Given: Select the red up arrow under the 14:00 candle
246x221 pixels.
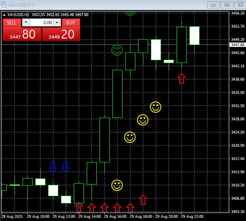Looking at the screenshot, I should coord(79,207).
